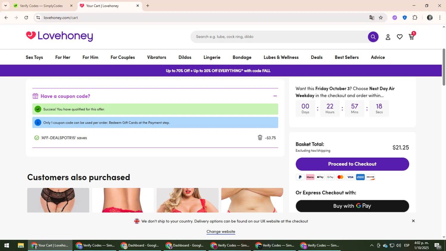446x251 pixels.
Task: Click the purple circular extension icon
Action: point(395,18)
